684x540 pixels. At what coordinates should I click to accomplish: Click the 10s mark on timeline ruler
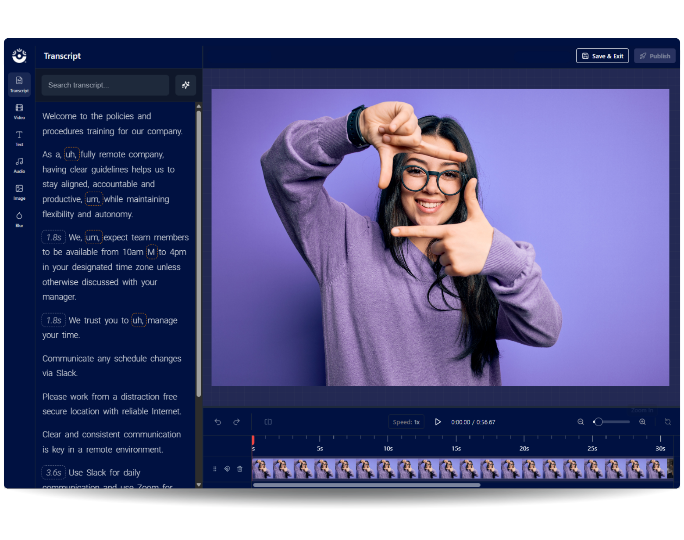[388, 440]
